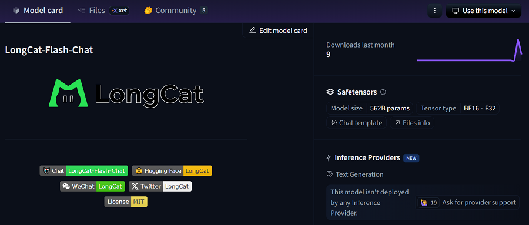Open the Hugging Face LongCat badge
Viewport: 529px width, 225px height.
point(172,171)
